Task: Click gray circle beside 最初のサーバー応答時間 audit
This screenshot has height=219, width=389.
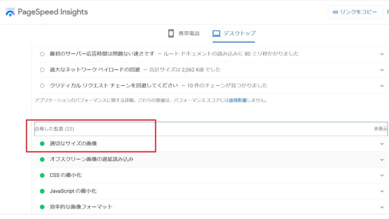Action: [x=42, y=54]
